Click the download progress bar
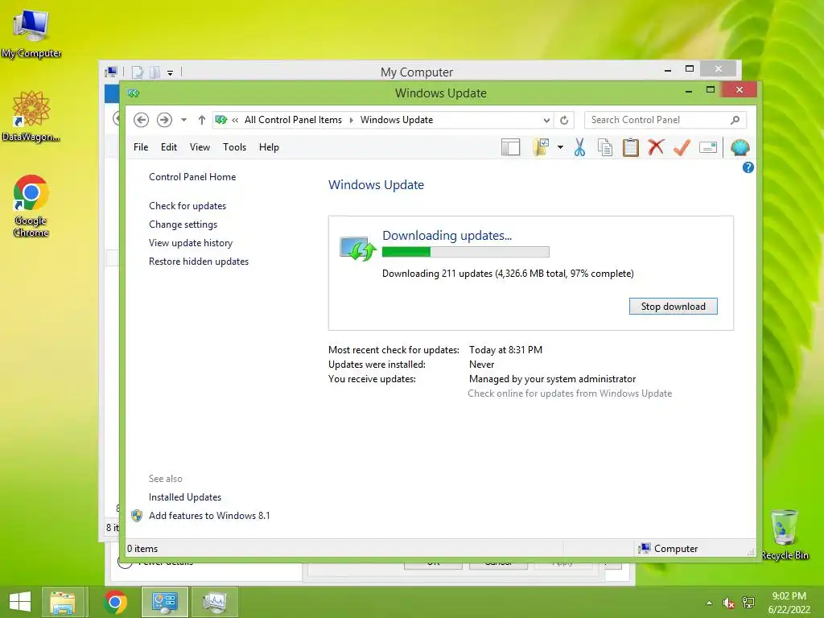 tap(466, 252)
